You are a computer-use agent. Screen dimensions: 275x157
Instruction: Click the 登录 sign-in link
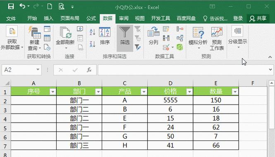(238, 19)
